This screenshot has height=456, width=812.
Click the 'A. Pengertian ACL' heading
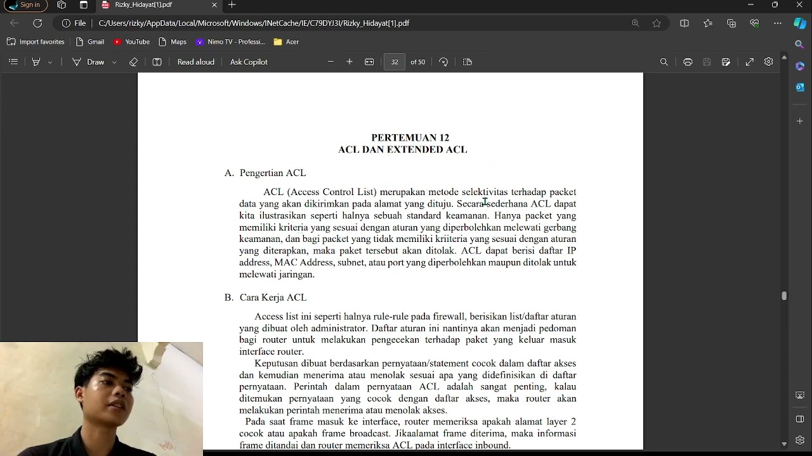pos(265,173)
